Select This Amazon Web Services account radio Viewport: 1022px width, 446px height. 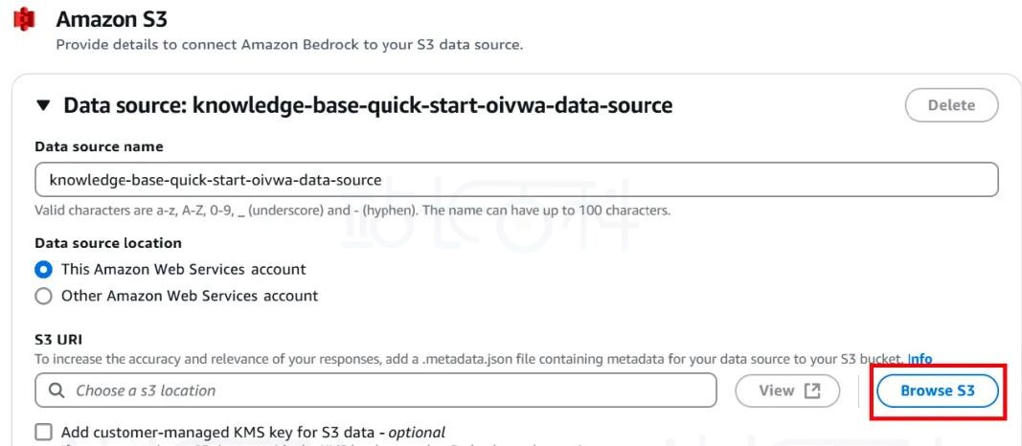point(44,269)
